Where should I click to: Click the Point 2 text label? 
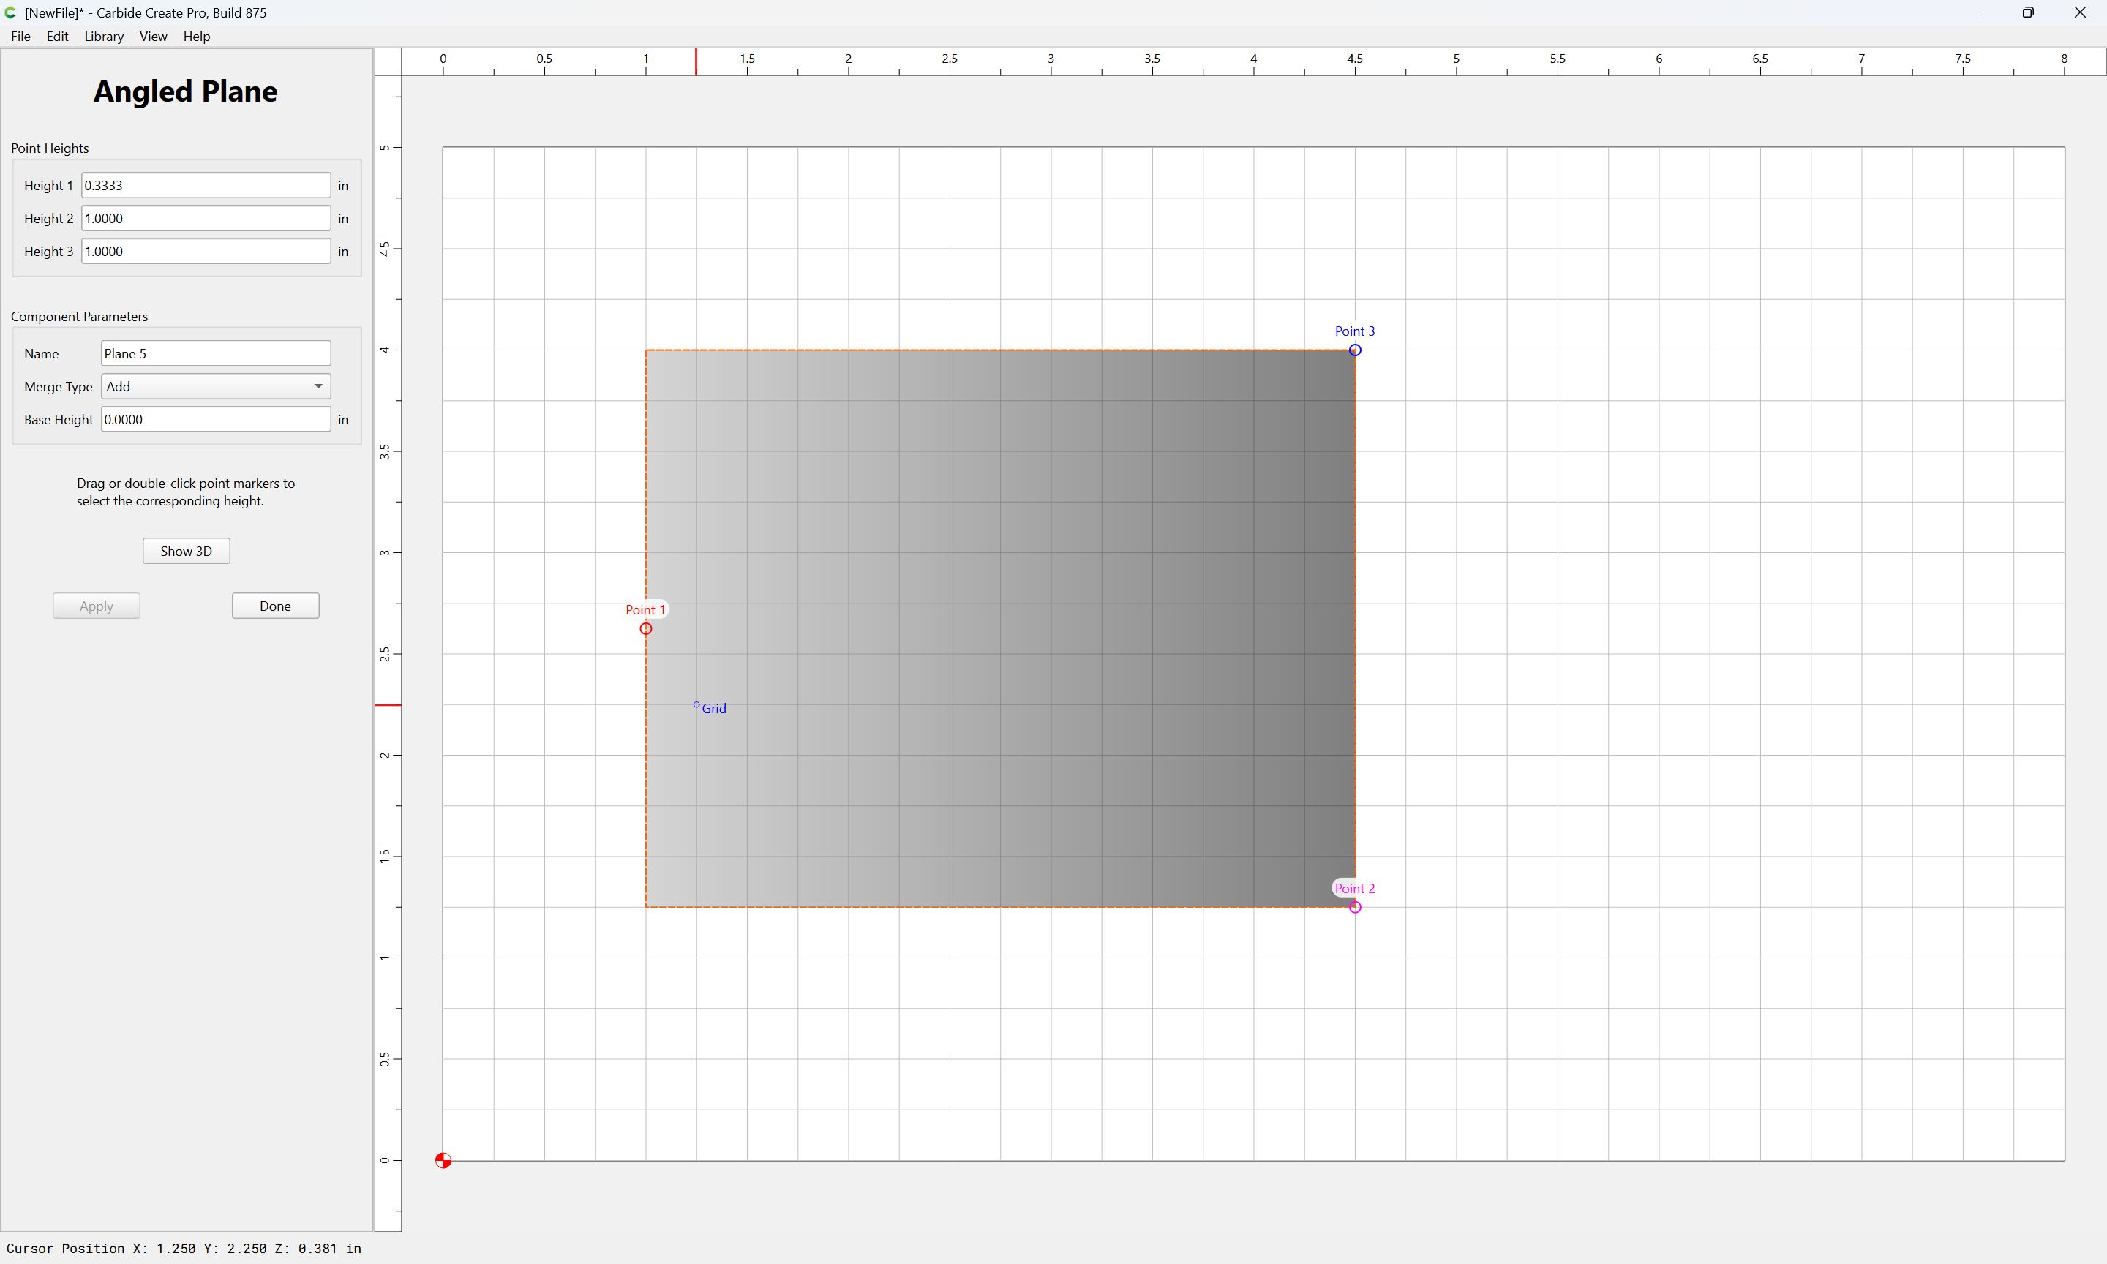coord(1354,888)
